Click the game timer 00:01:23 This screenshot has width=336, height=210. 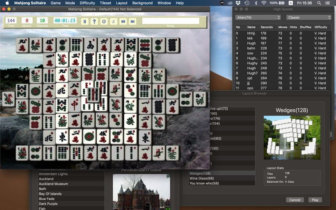click(x=65, y=21)
